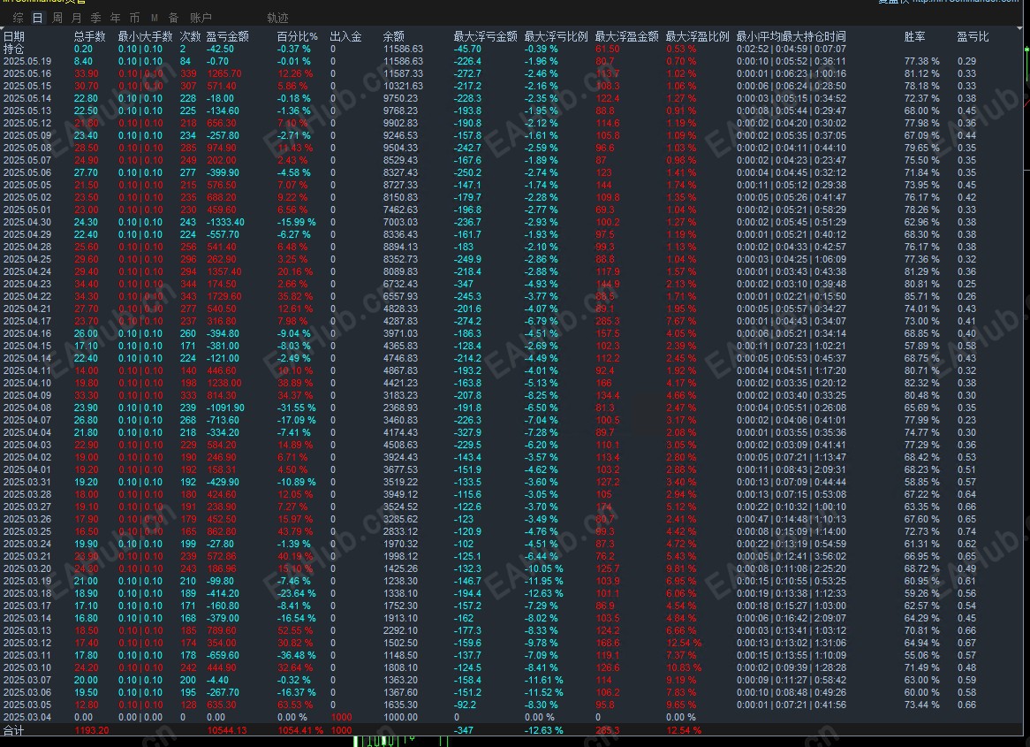Click max floating profit 285.3 in 2025.04.17 row

607,321
